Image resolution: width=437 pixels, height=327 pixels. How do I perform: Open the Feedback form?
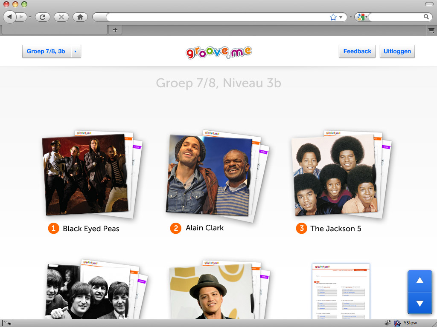click(357, 51)
